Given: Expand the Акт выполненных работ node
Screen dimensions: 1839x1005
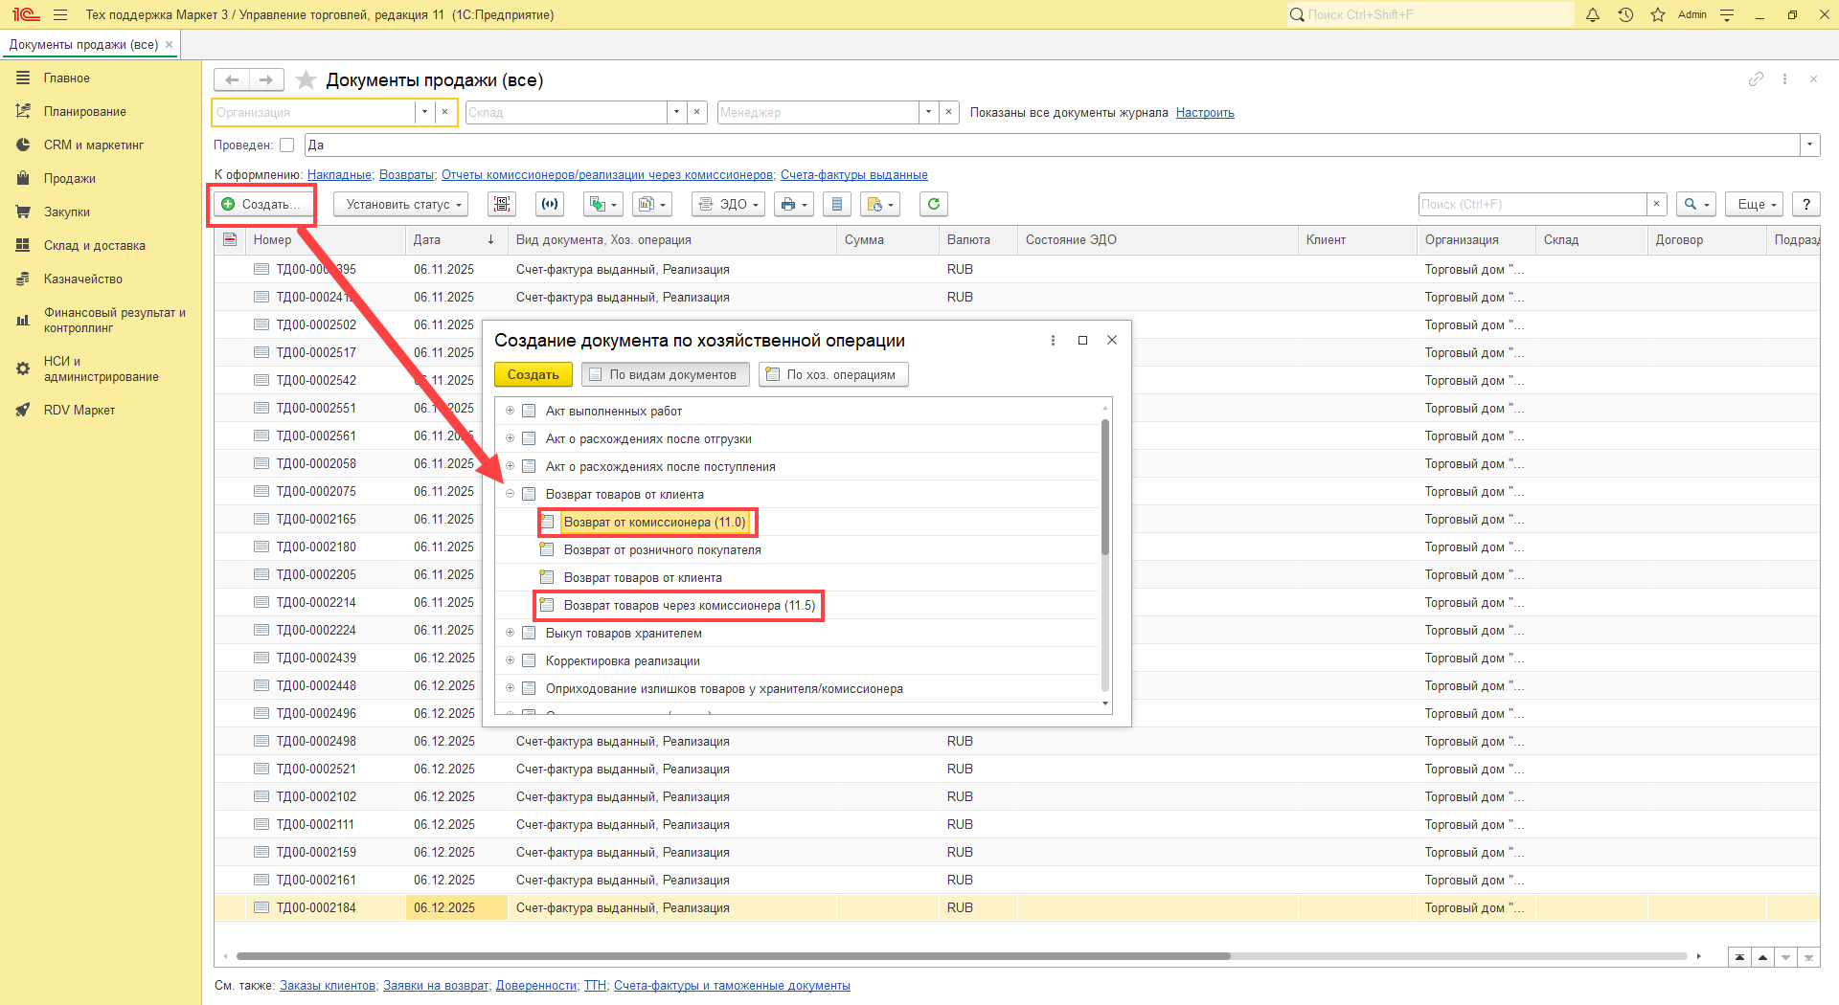Looking at the screenshot, I should click(x=511, y=411).
